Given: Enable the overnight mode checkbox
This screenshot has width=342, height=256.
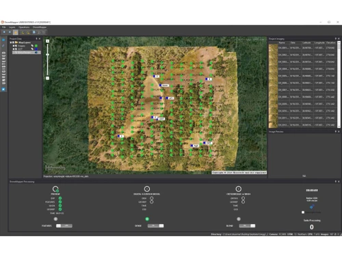Looking at the screenshot, I should click(303, 212).
